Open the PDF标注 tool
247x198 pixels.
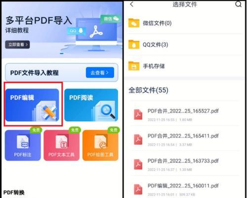point(23,145)
